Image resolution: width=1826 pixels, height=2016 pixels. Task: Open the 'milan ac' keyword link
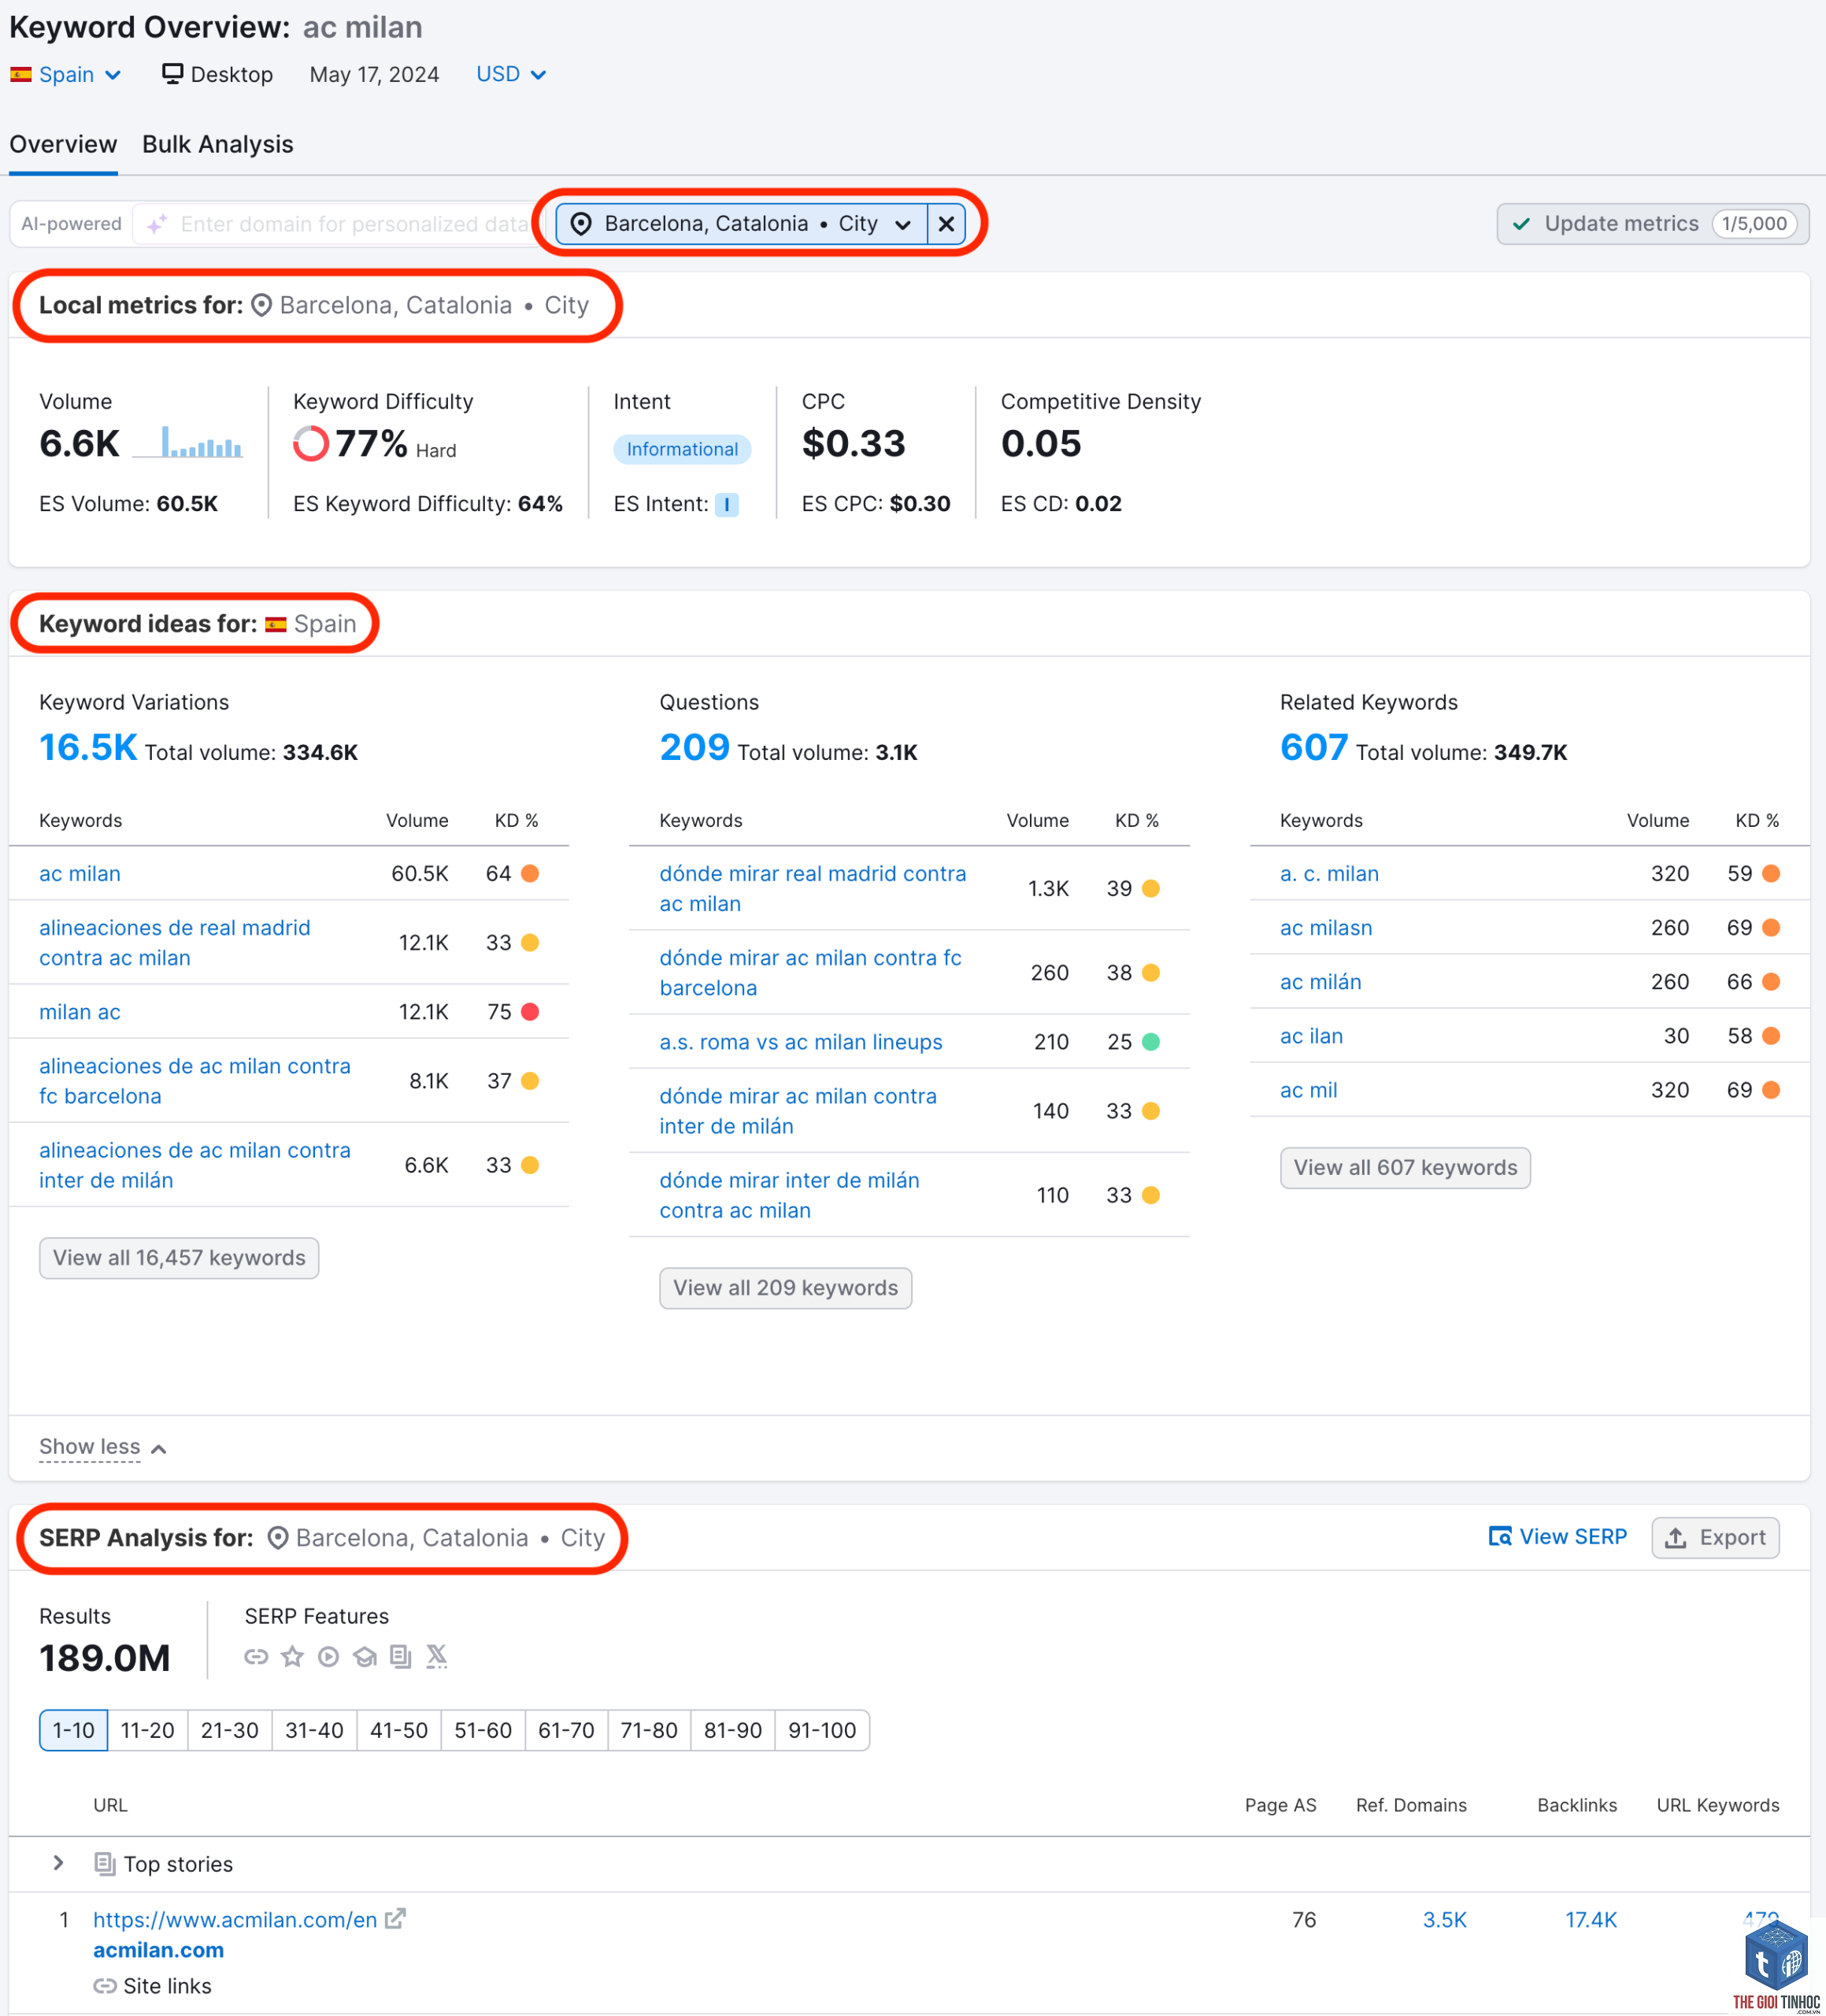[80, 1012]
